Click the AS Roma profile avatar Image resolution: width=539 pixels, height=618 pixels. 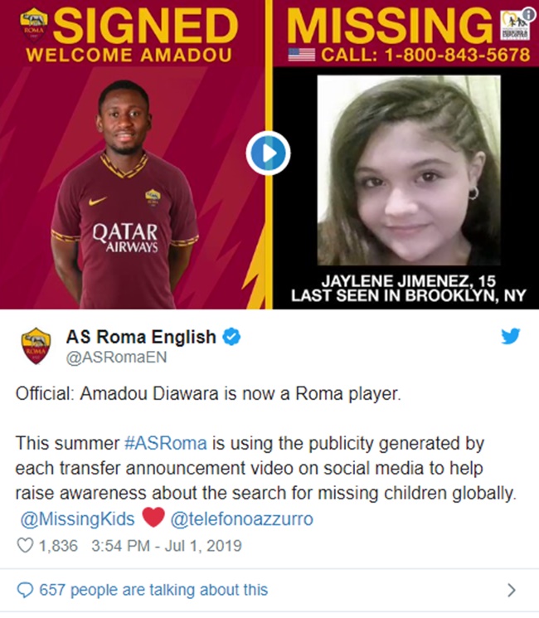click(36, 346)
